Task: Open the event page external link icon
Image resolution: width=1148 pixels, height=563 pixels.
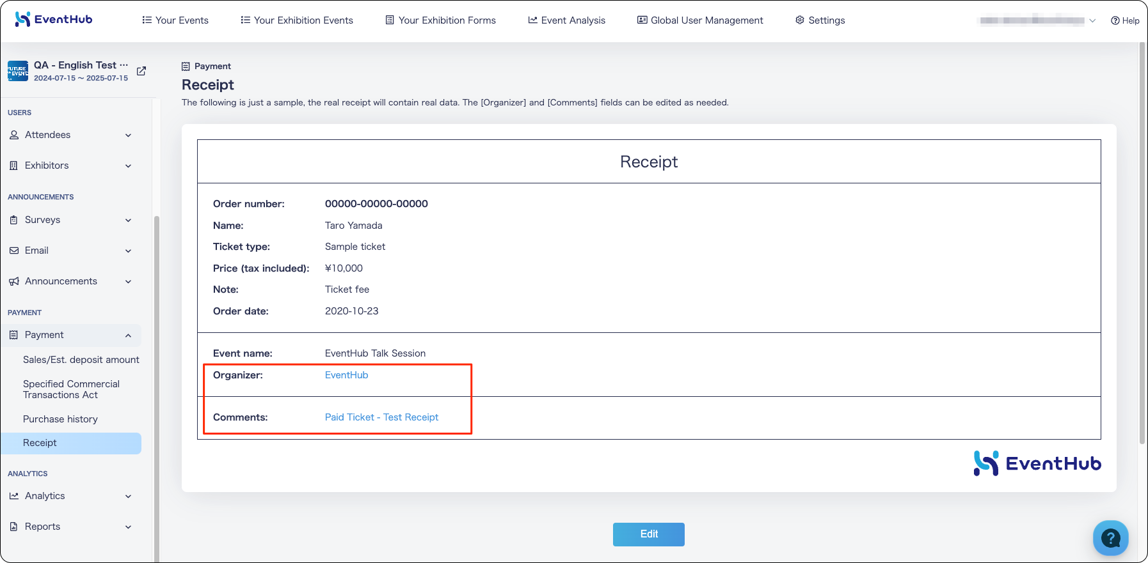Action: coord(141,71)
